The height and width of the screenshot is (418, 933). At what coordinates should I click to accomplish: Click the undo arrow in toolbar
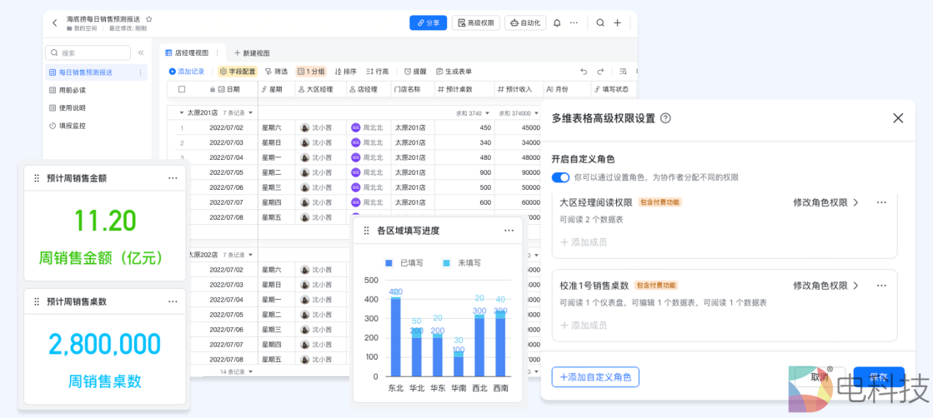pos(584,72)
